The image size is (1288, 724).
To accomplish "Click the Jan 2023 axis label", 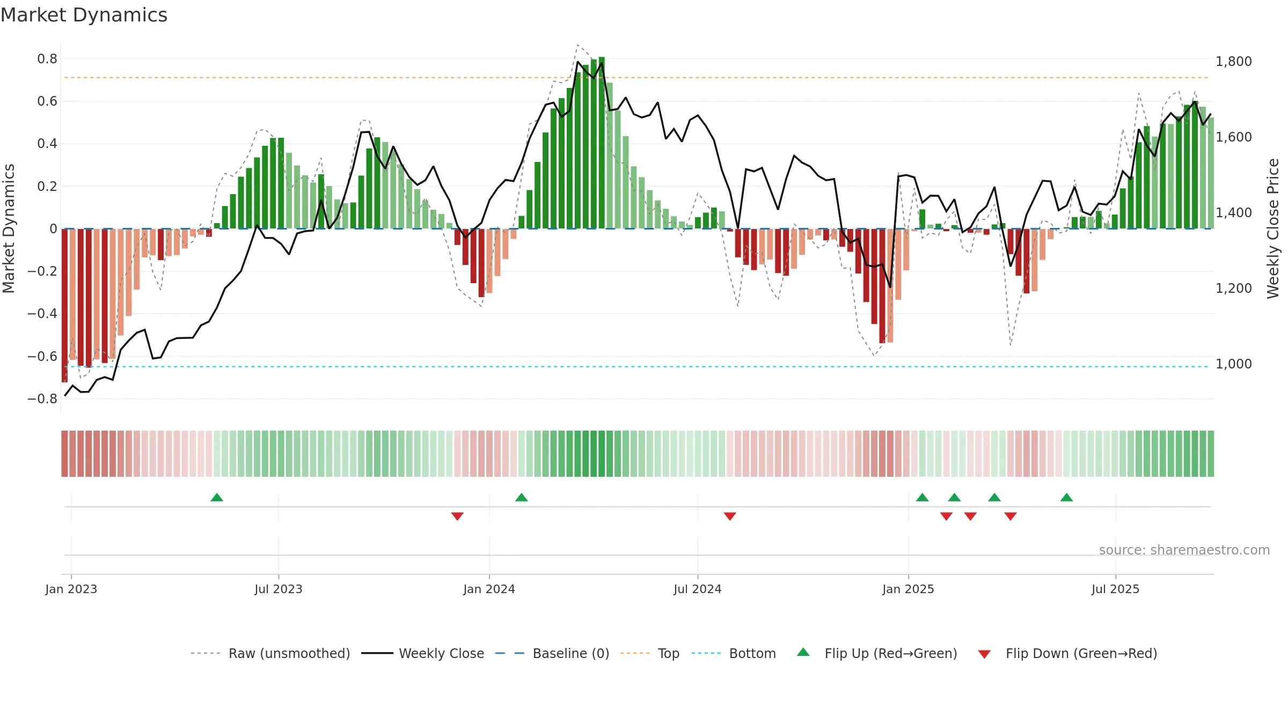I will (x=71, y=589).
